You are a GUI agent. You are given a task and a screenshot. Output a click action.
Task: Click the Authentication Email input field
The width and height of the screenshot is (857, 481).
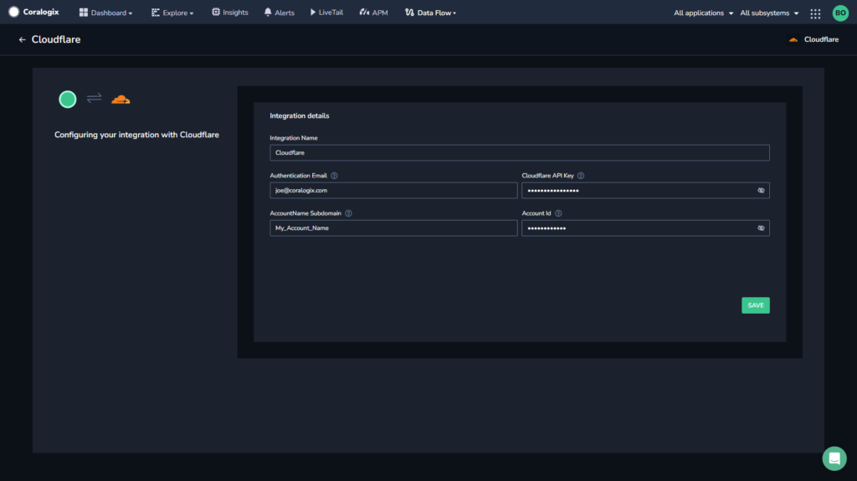pos(393,190)
